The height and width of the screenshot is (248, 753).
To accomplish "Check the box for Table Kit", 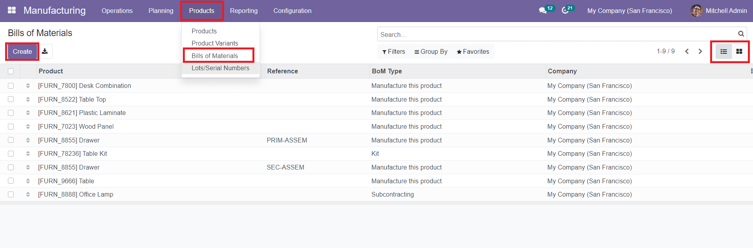I will 11,153.
